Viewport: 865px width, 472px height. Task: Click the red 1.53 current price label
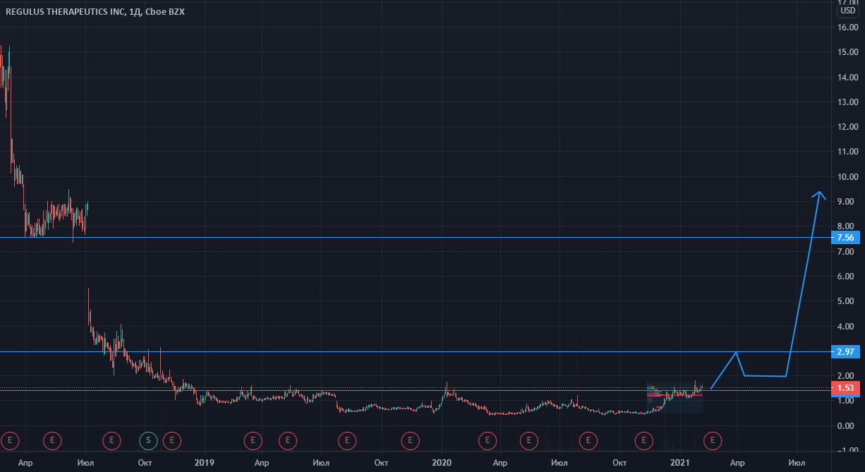[x=846, y=388]
